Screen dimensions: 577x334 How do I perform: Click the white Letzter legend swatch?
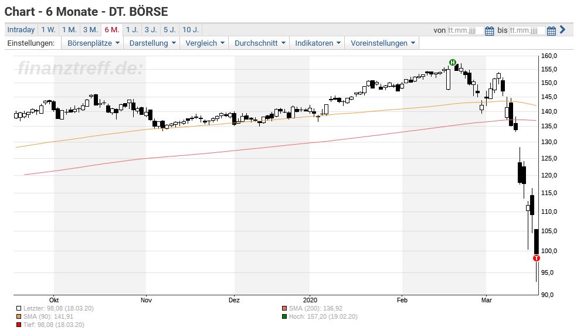tap(19, 308)
